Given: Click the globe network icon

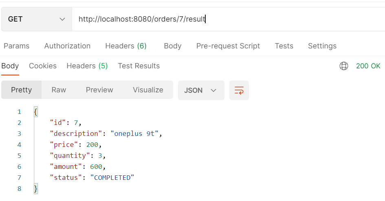Looking at the screenshot, I should [x=344, y=66].
